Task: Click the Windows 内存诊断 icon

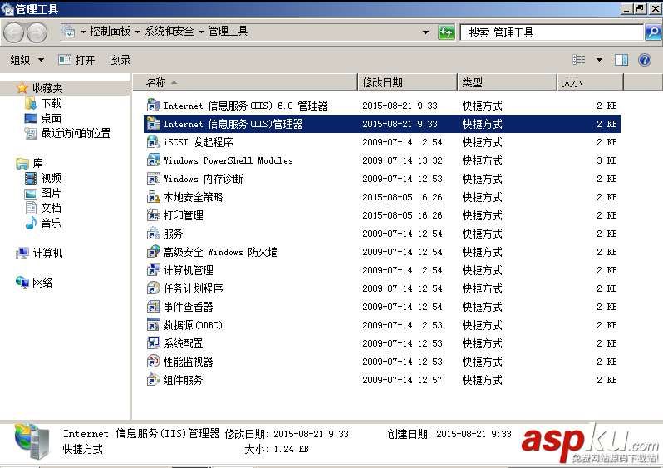Action: (153, 179)
